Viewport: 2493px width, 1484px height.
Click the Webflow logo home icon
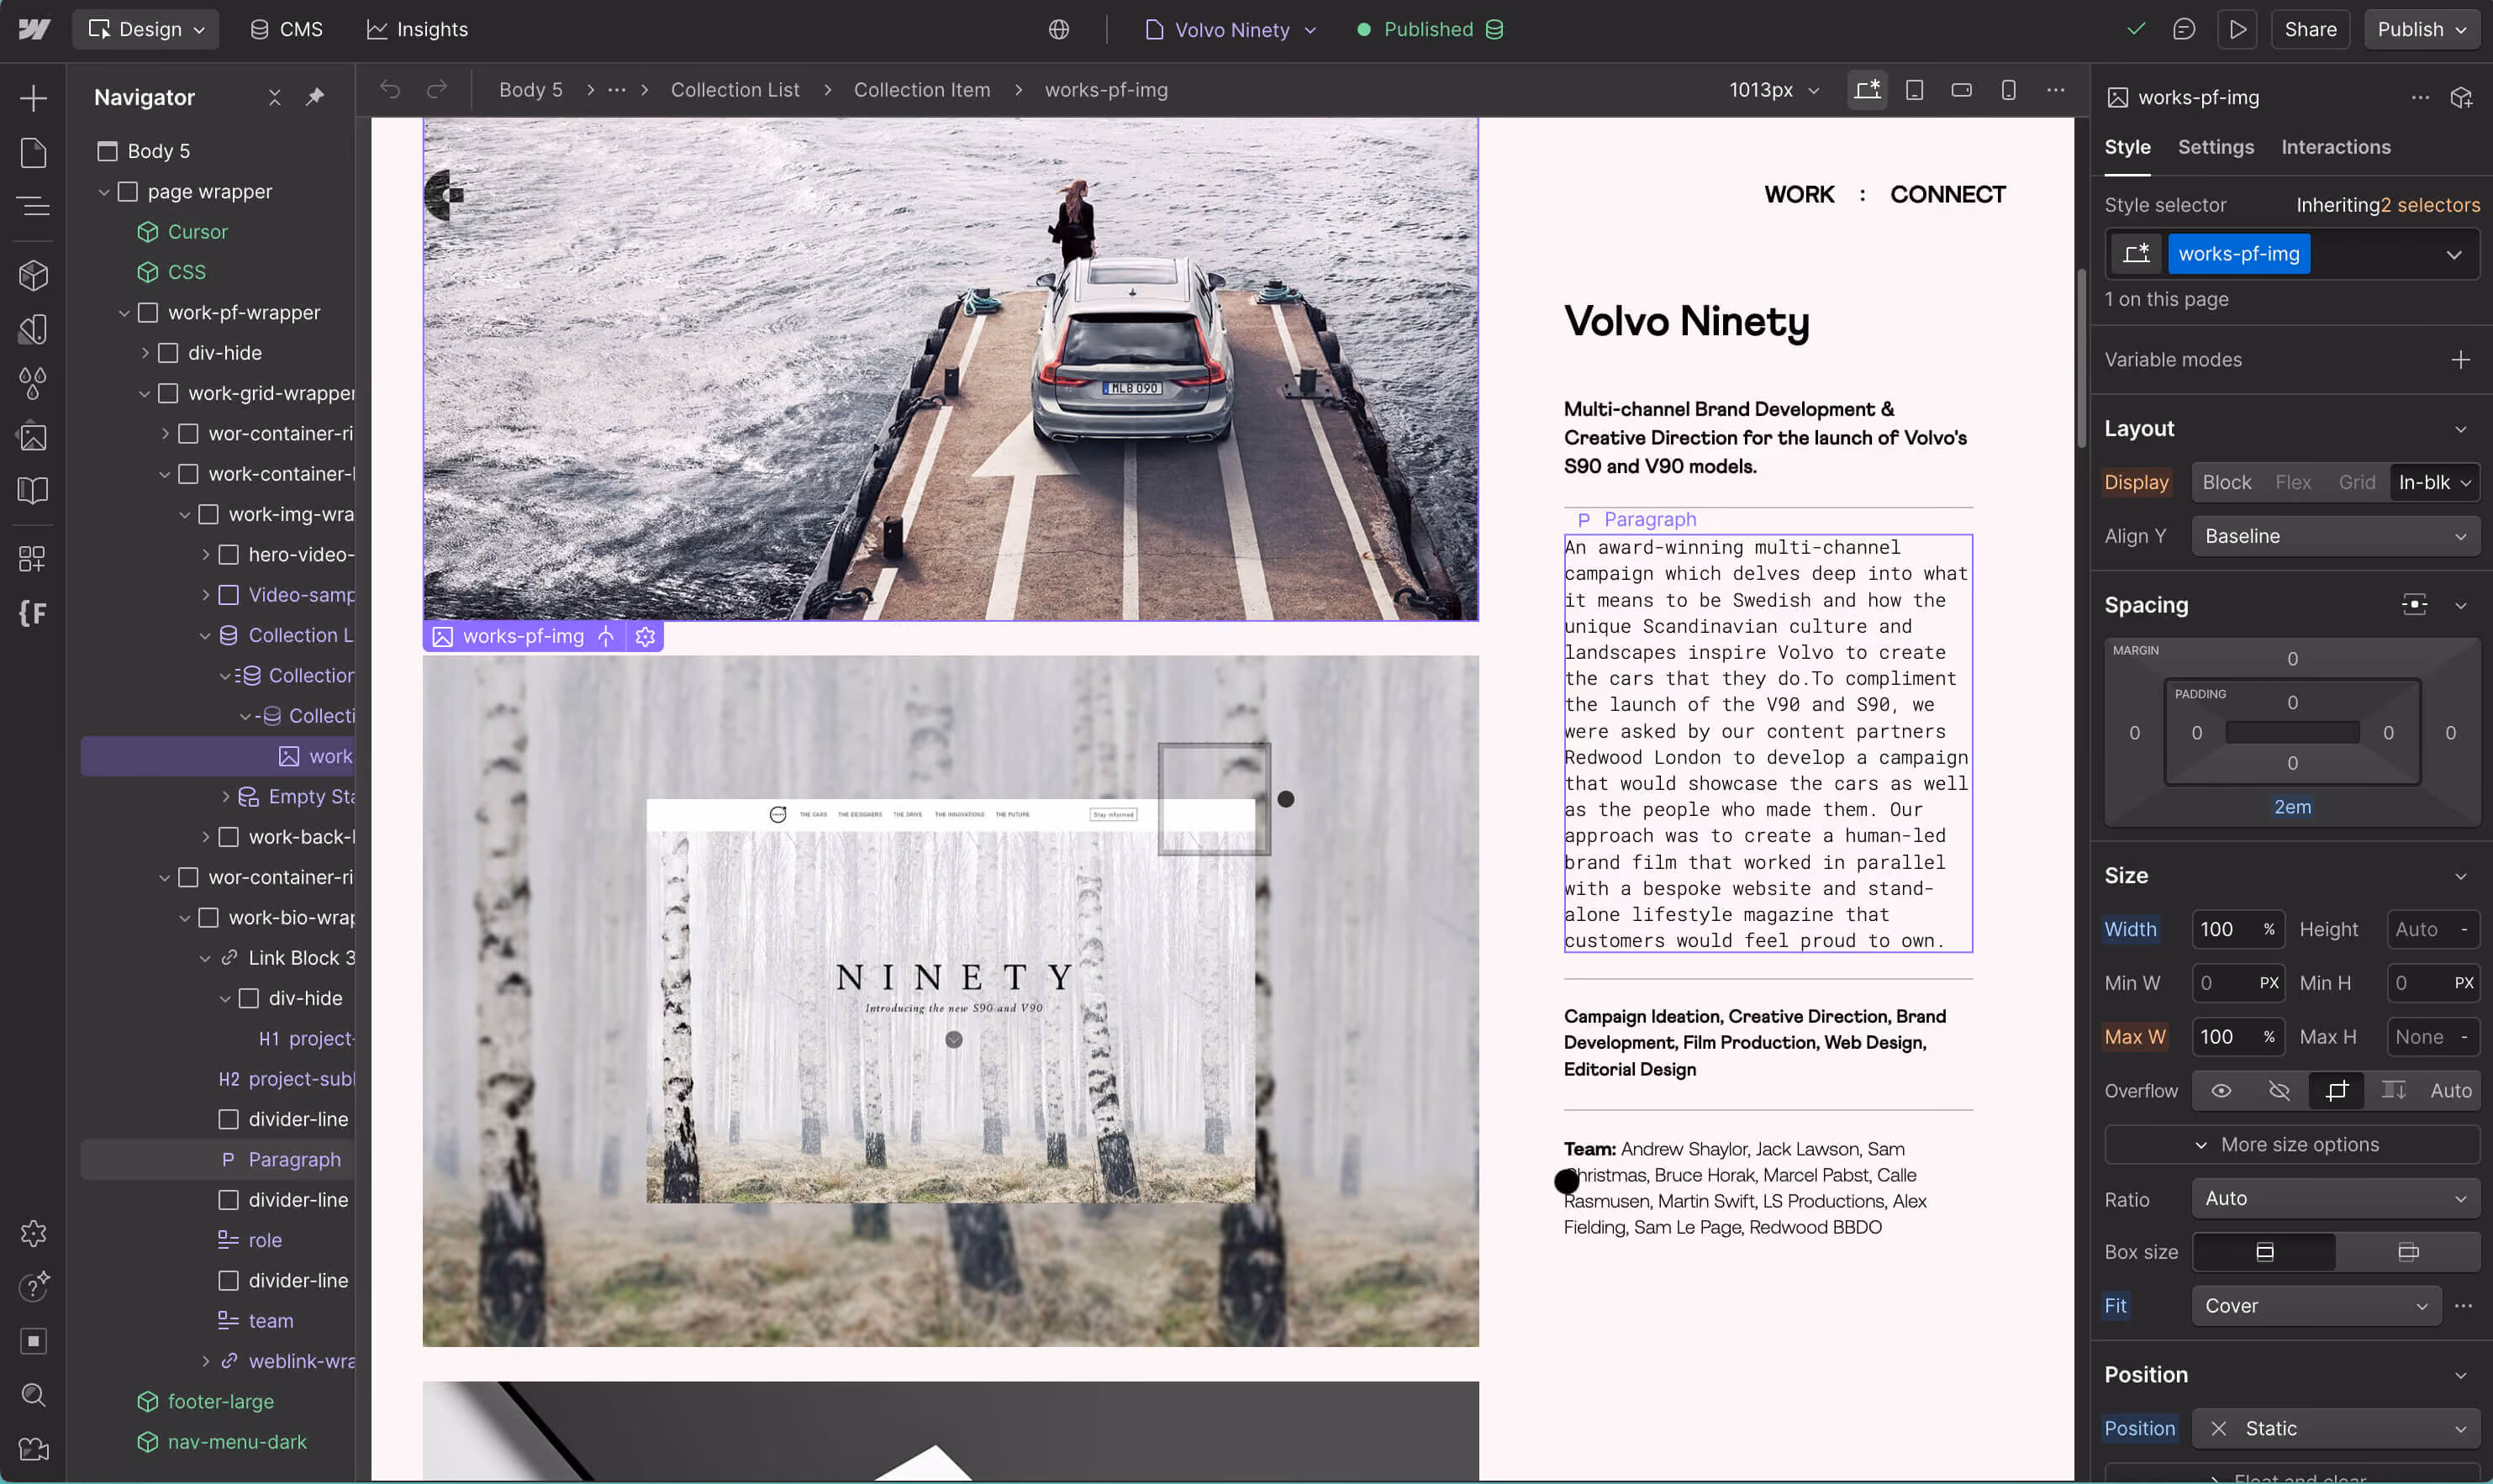point(33,29)
